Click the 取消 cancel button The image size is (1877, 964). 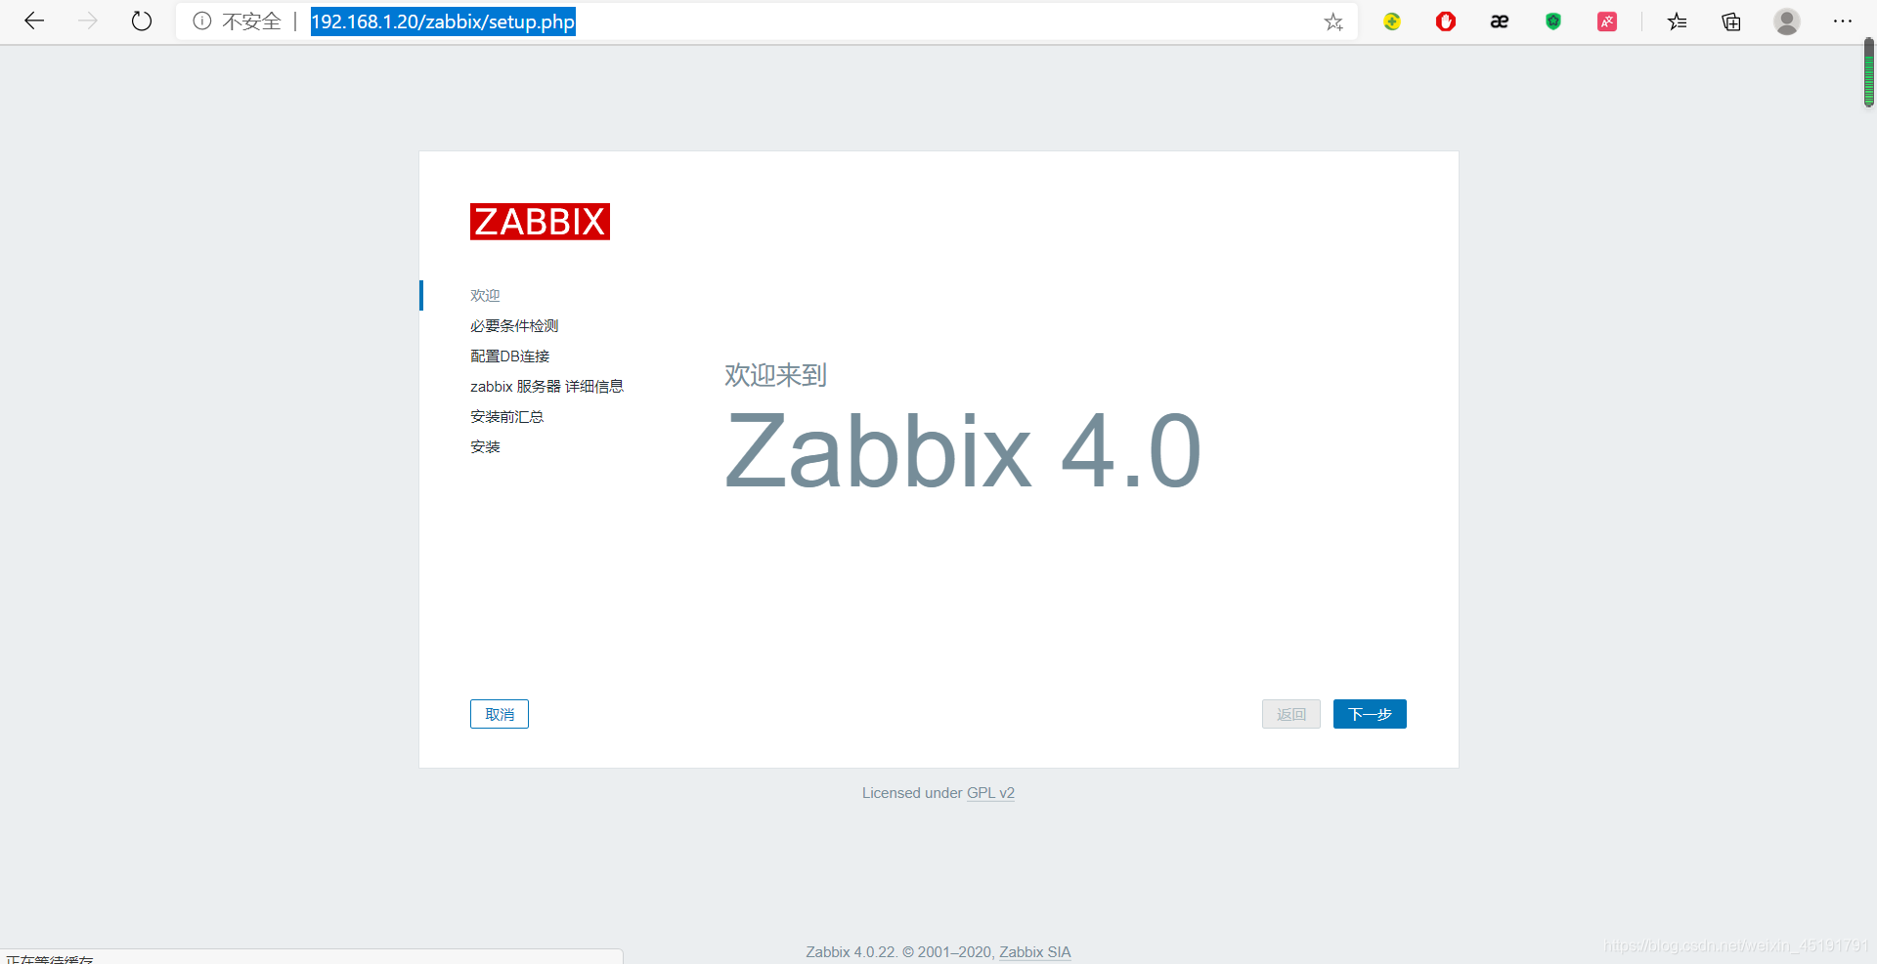click(500, 714)
